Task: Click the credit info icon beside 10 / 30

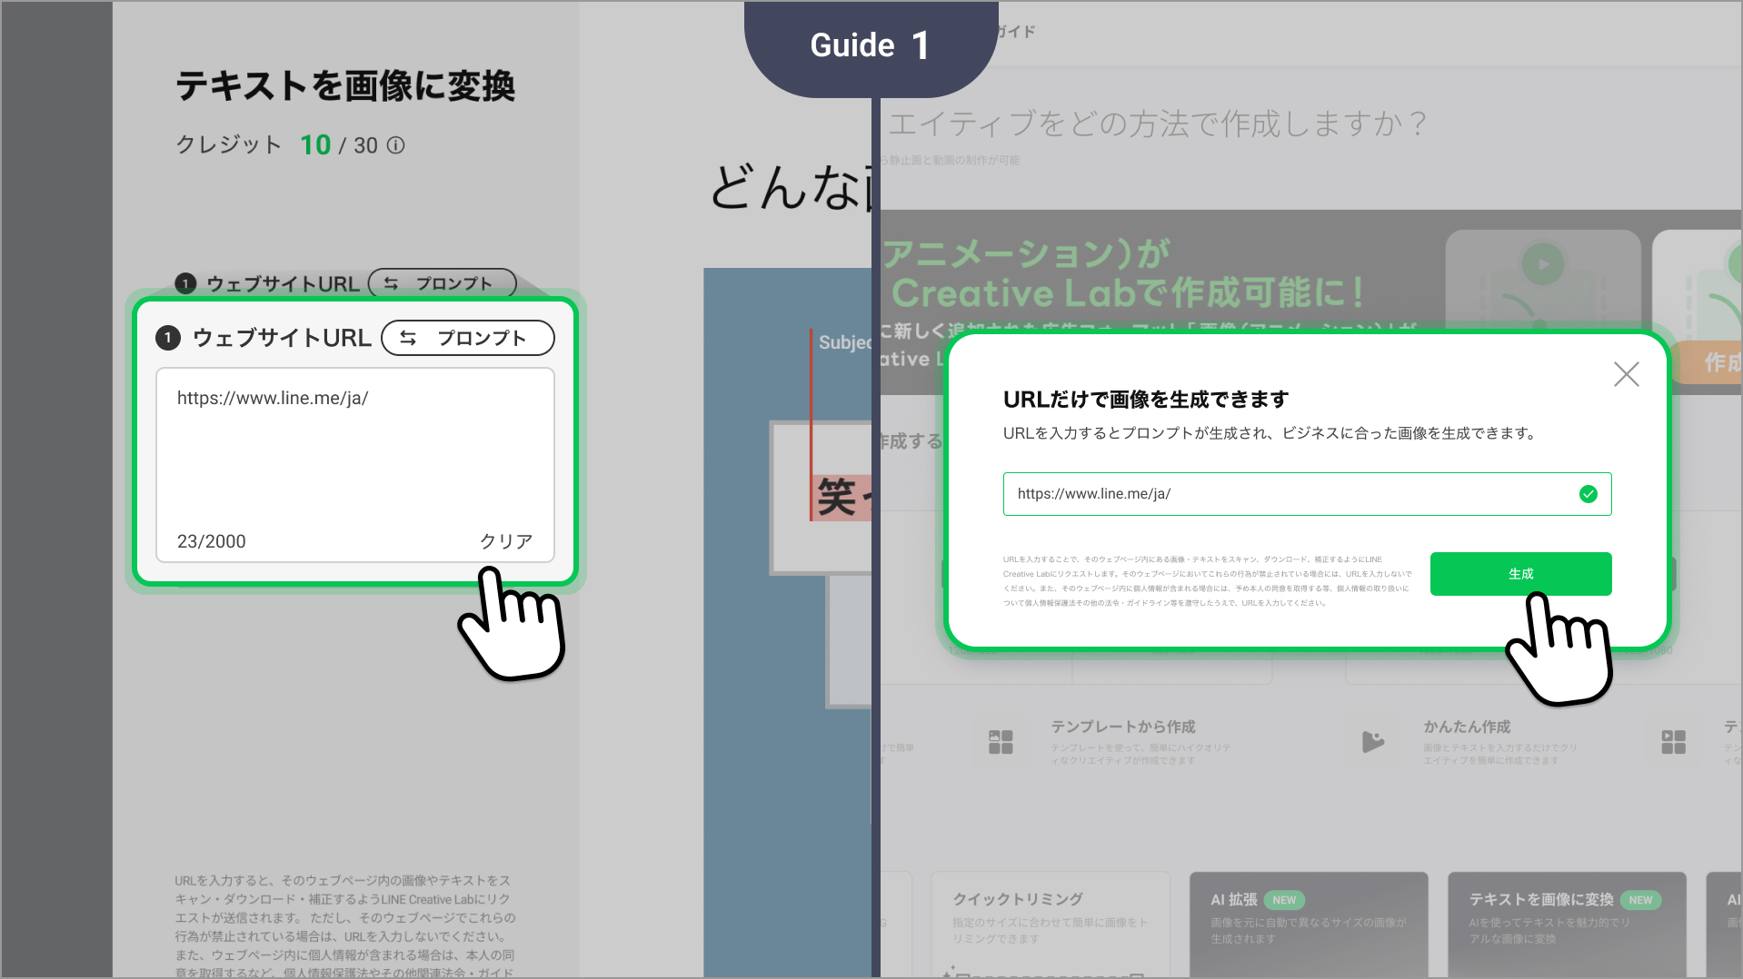Action: [x=395, y=145]
